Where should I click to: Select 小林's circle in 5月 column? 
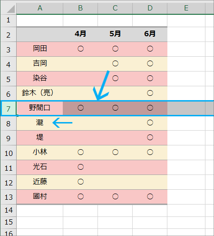pos(115,153)
